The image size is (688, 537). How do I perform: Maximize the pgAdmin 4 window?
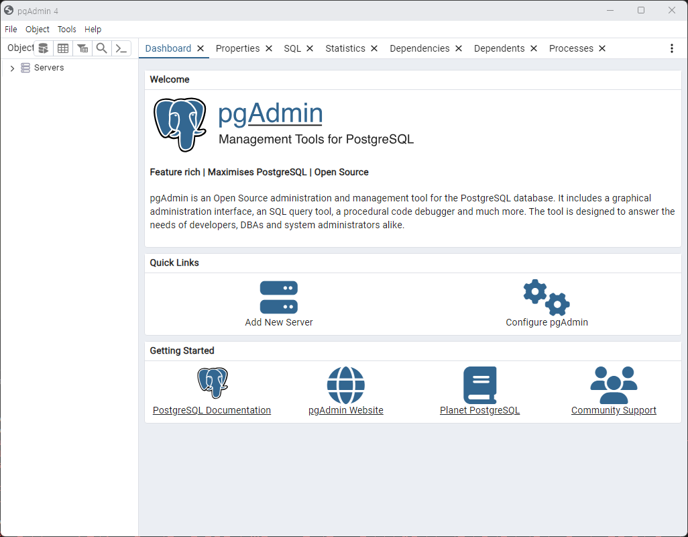(x=641, y=10)
